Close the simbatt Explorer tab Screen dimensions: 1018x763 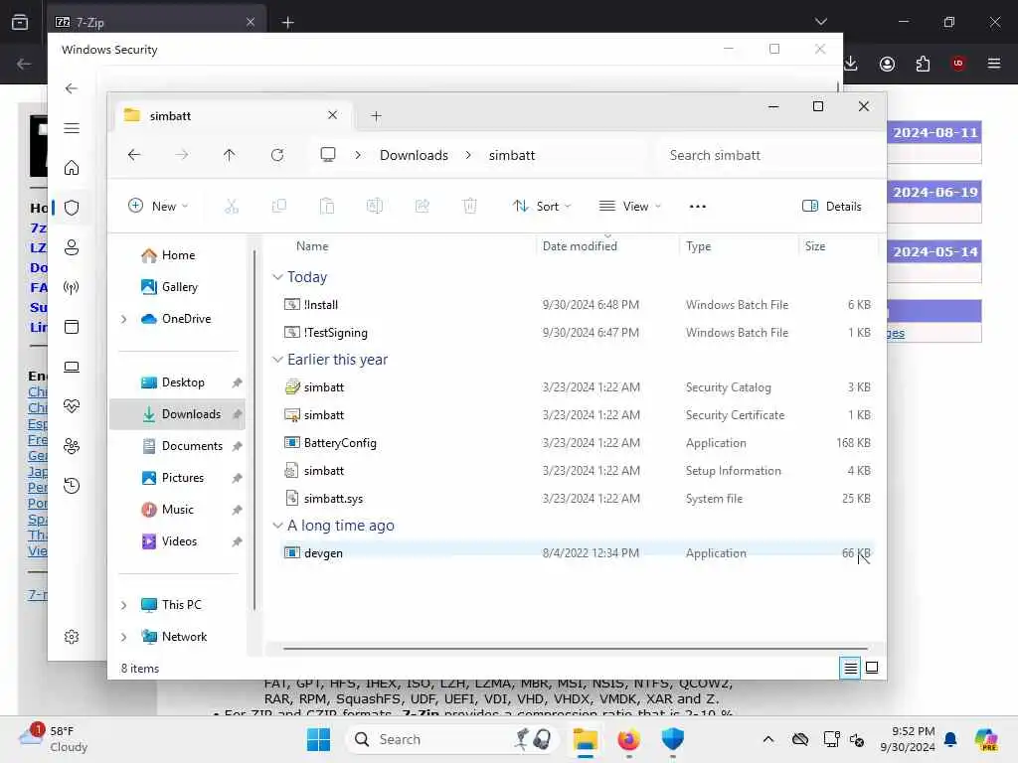pos(332,115)
